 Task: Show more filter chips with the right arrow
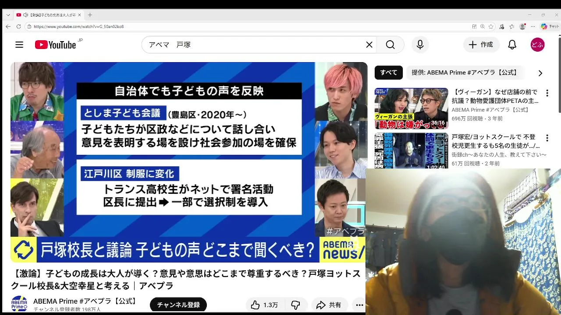pyautogui.click(x=540, y=73)
